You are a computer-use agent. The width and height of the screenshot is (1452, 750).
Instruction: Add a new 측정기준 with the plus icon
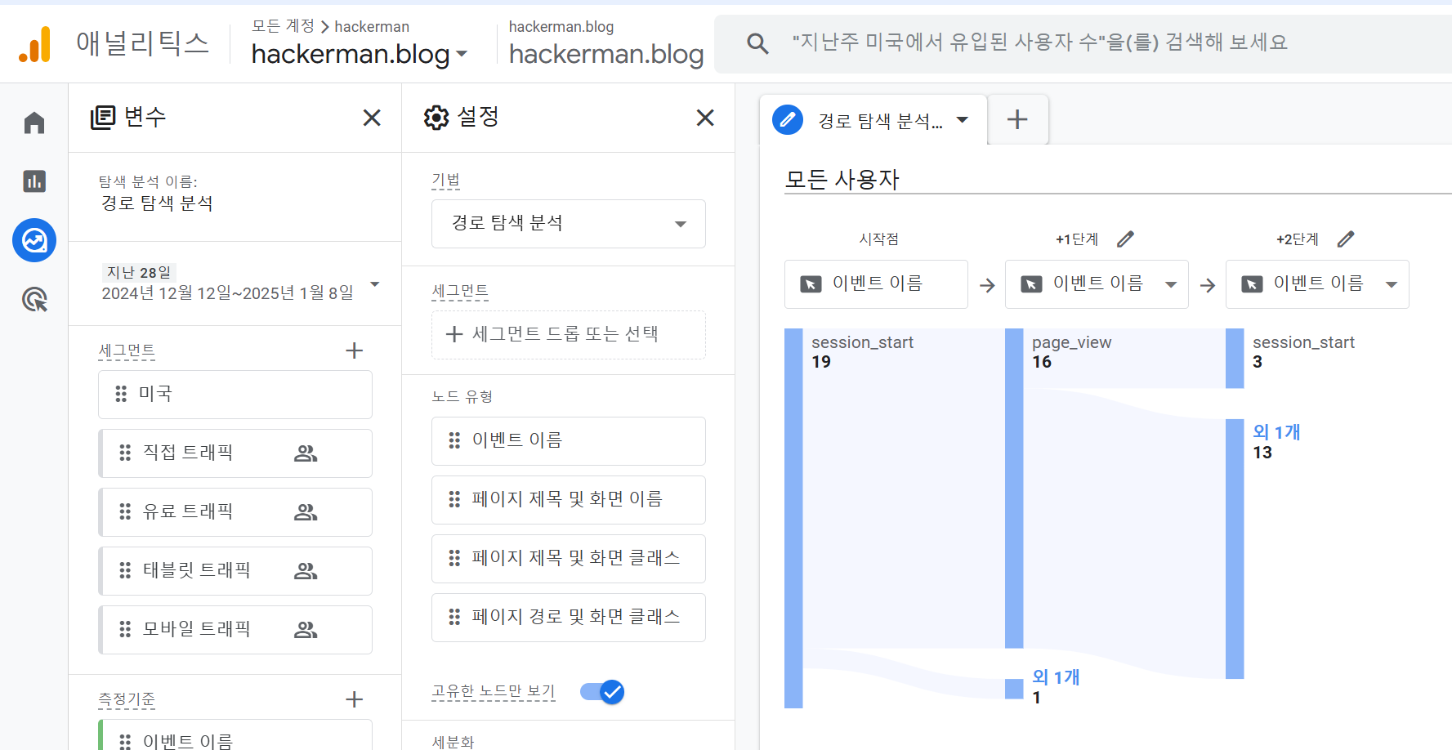click(x=354, y=699)
